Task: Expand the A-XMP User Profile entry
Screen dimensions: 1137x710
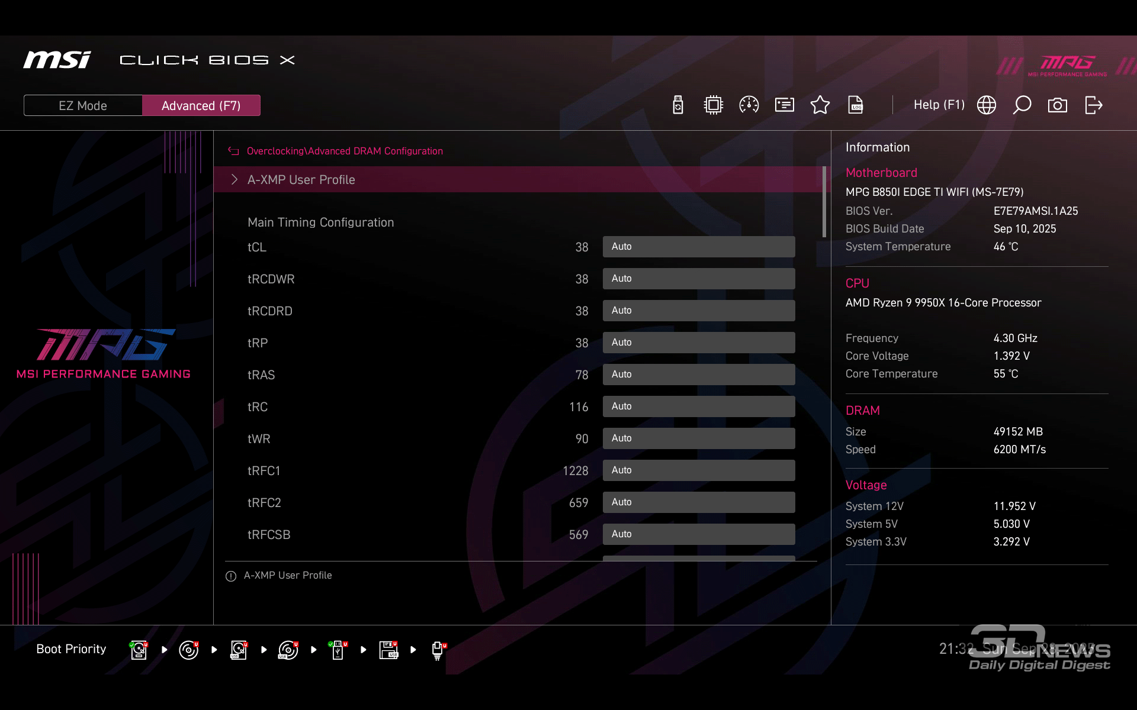Action: [301, 180]
